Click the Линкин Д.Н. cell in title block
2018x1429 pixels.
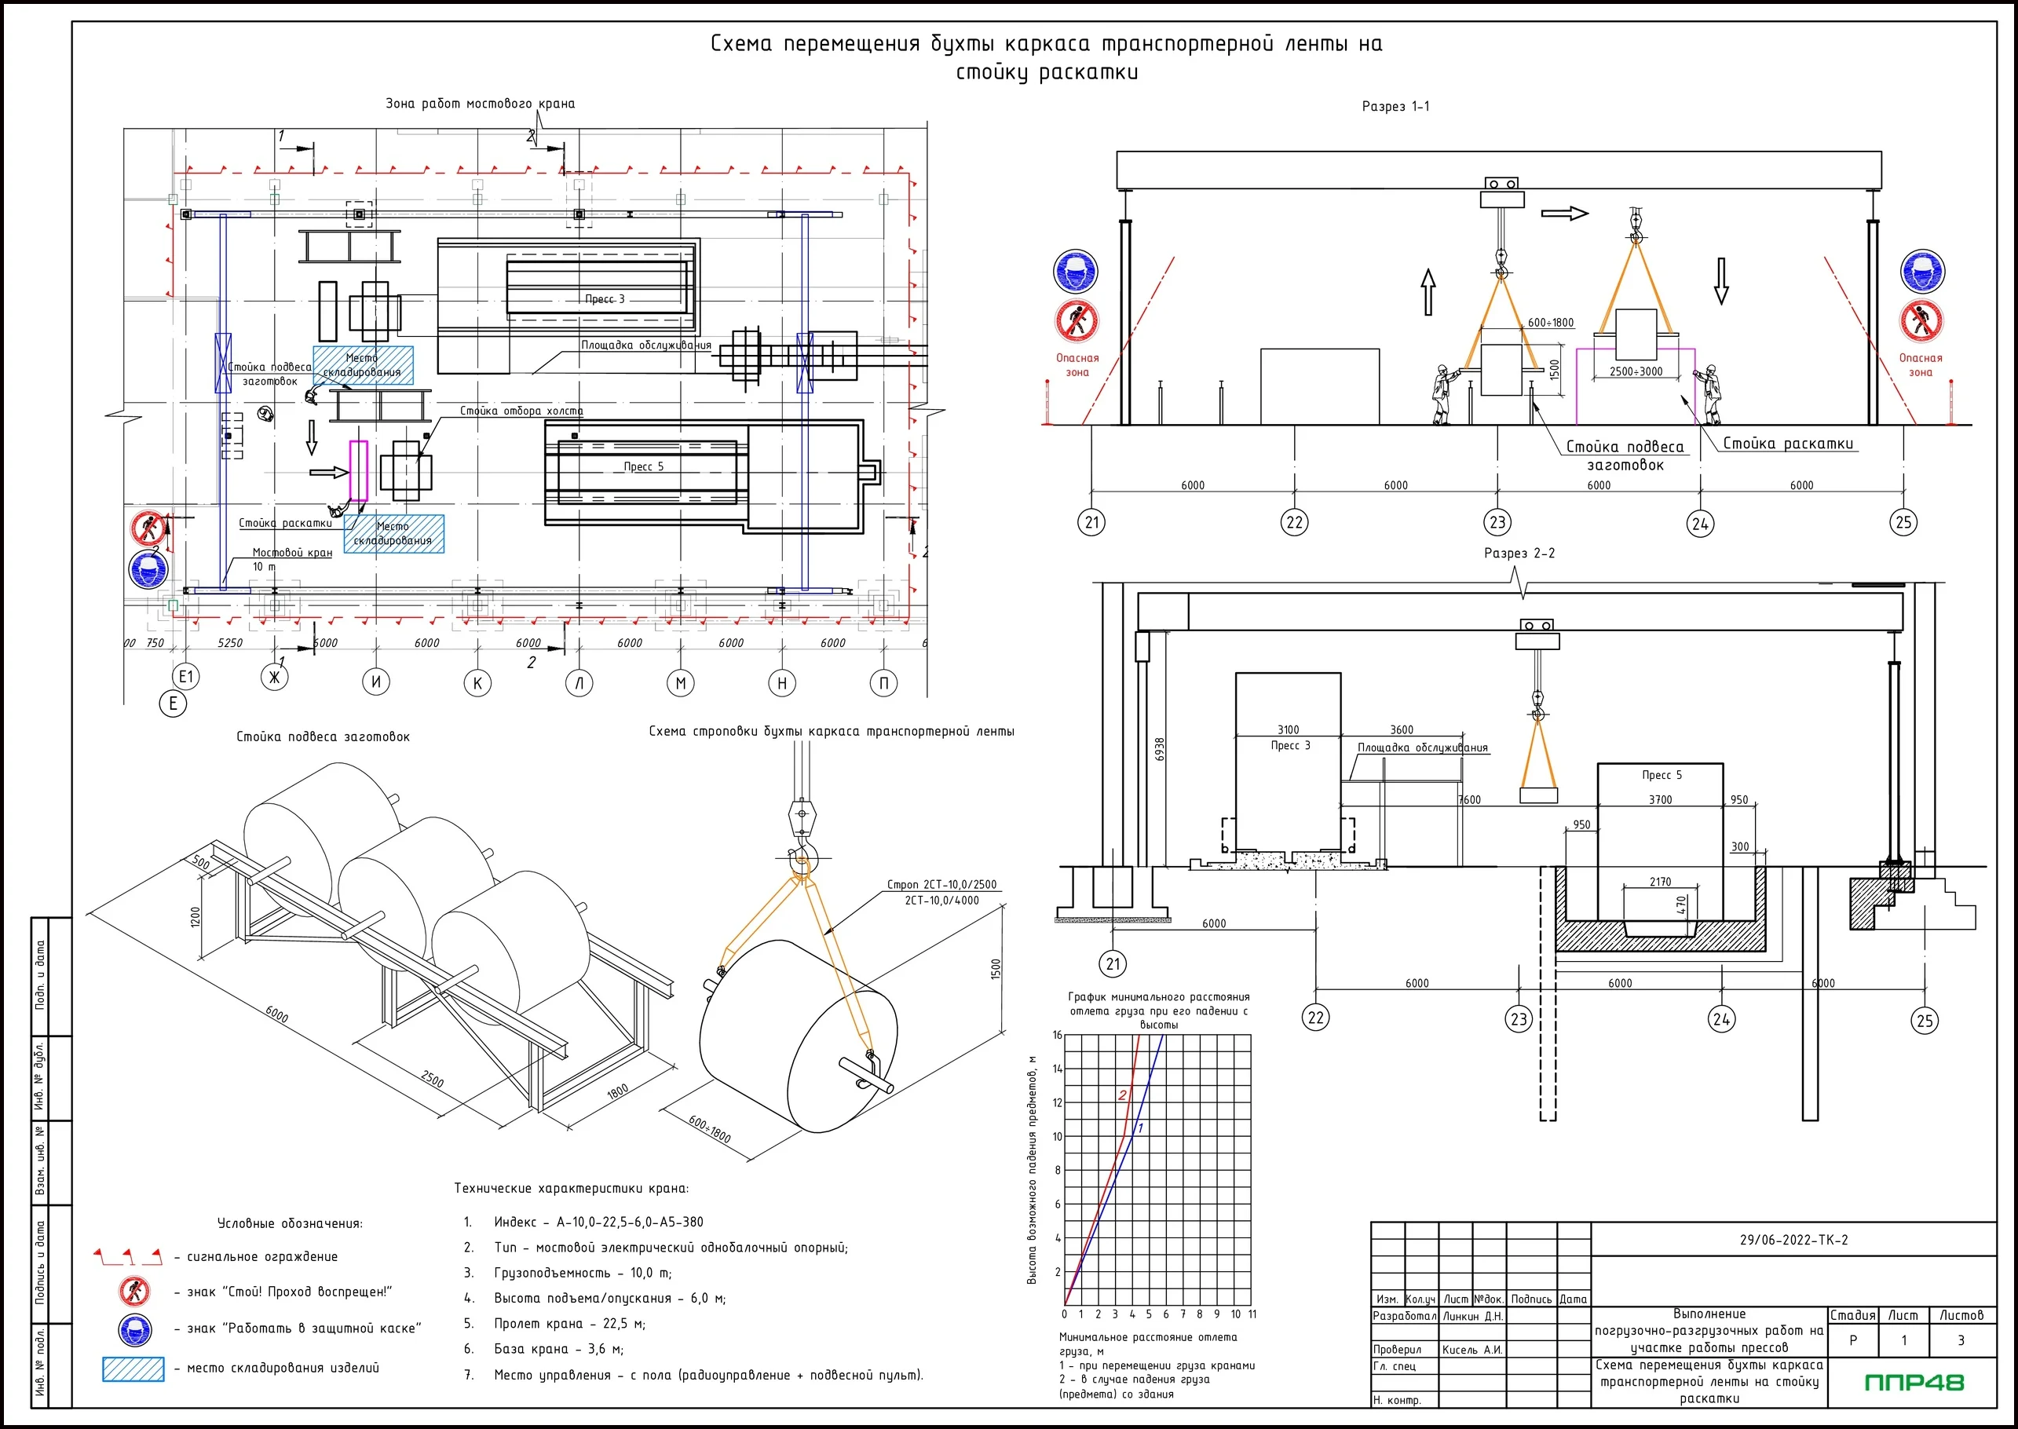(x=1472, y=1317)
